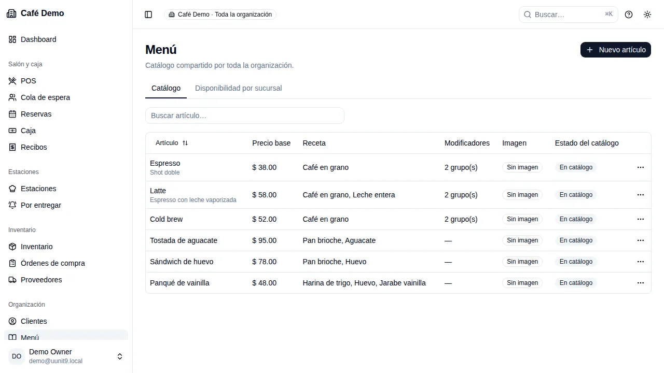This screenshot has height=373, width=664.
Task: Open POS from sidebar
Action: (x=66, y=81)
